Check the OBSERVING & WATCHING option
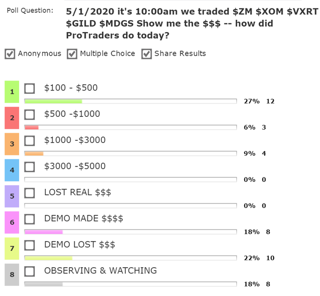Image resolution: width=320 pixels, height=296 pixels. (30, 271)
